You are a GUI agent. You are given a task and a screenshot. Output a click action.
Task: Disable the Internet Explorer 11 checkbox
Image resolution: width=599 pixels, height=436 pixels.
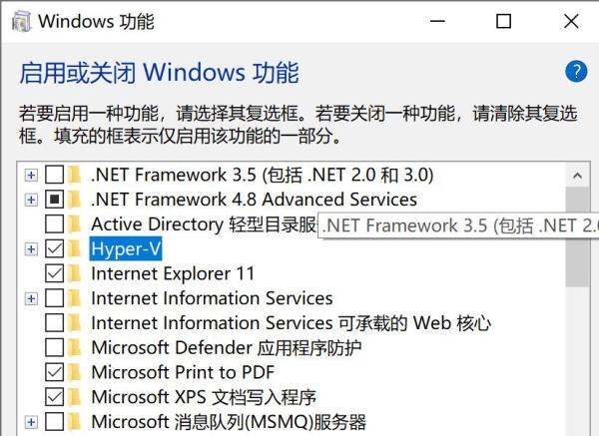click(x=55, y=273)
